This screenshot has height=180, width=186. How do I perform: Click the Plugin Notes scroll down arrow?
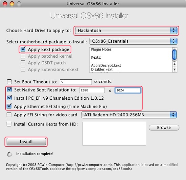[x=175, y=69]
